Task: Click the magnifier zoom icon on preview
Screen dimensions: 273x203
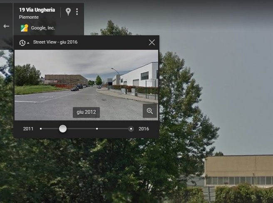Action: (x=150, y=111)
